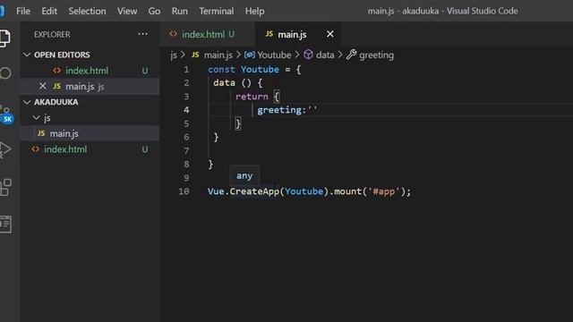This screenshot has width=573, height=322.
Task: Open the Terminal menu
Action: (217, 11)
